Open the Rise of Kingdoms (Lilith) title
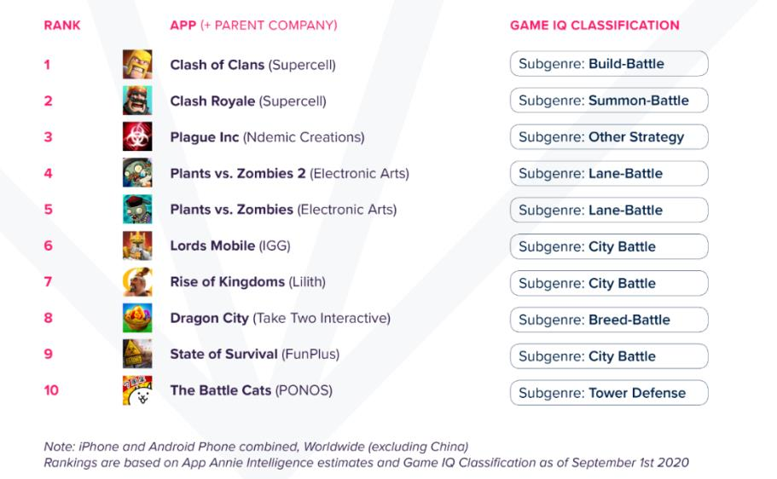777x479 pixels. (x=247, y=282)
